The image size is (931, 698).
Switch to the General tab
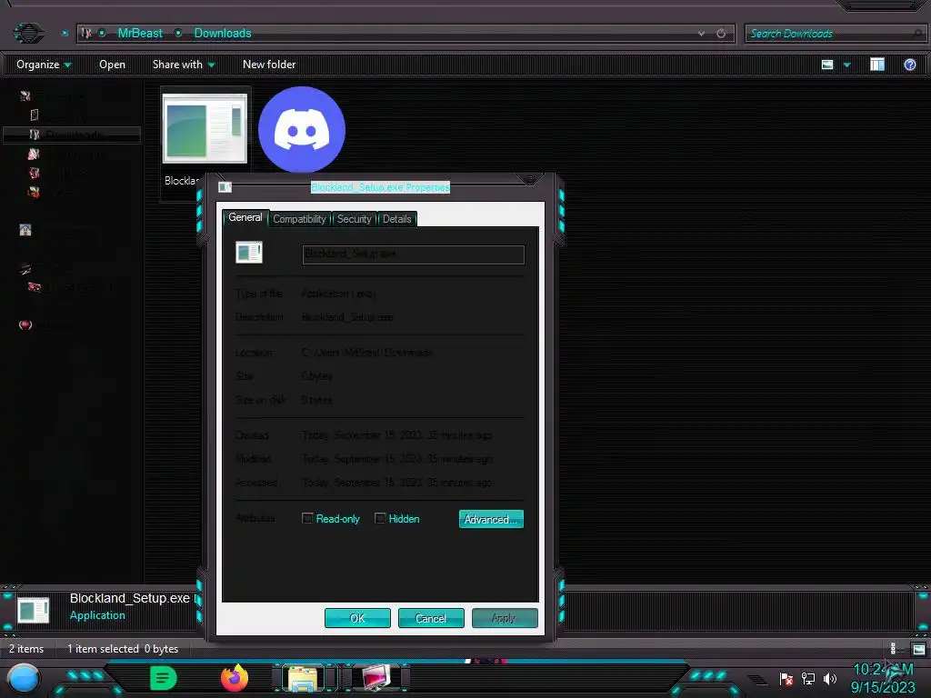[x=245, y=217]
